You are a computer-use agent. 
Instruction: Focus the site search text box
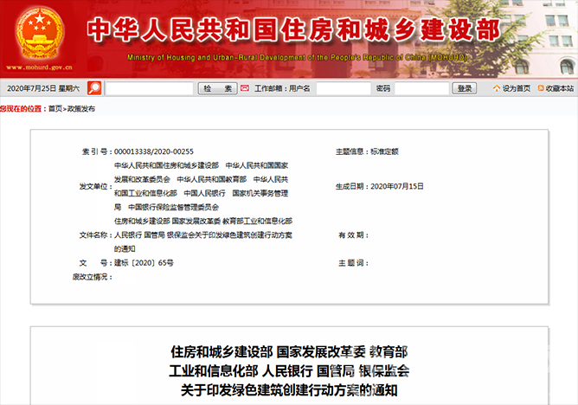[x=150, y=88]
